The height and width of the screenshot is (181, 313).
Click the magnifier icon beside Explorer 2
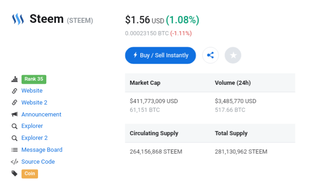click(14, 138)
